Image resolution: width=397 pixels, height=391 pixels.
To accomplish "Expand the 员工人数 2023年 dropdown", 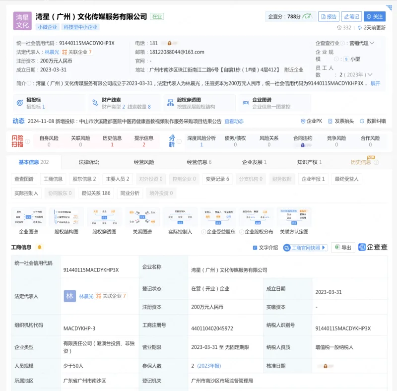I will [370, 75].
